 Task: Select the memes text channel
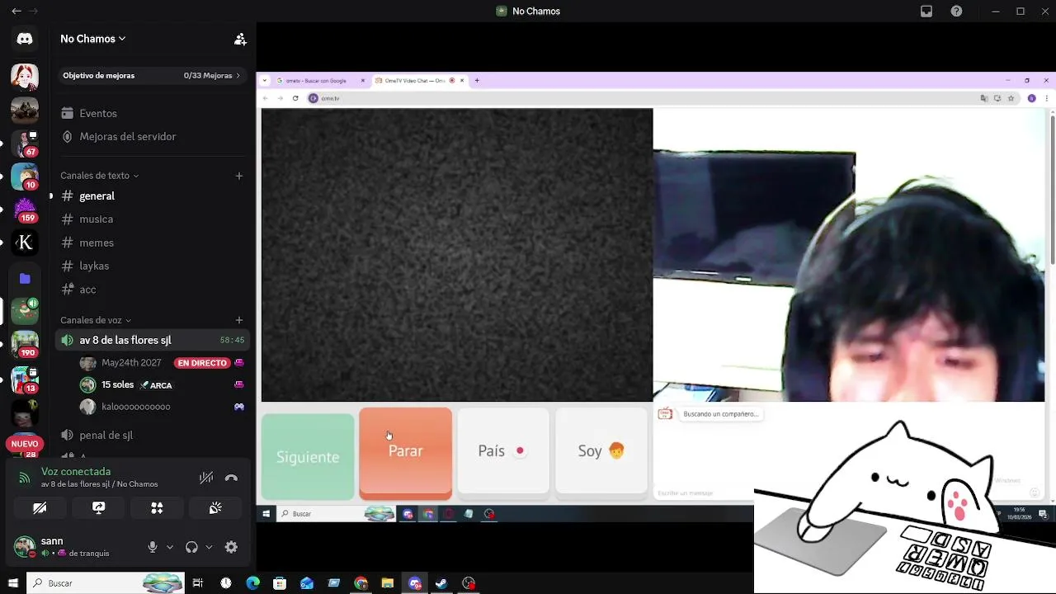[x=152, y=243]
